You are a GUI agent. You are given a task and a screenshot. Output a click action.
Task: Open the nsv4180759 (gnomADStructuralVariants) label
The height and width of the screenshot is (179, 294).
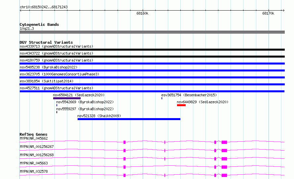pyautogui.click(x=56, y=60)
